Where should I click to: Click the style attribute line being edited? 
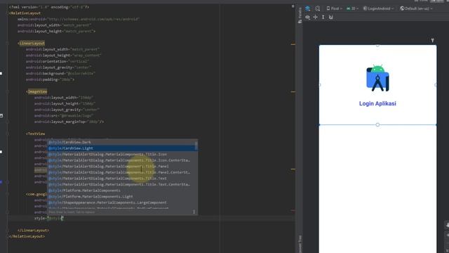[48, 219]
